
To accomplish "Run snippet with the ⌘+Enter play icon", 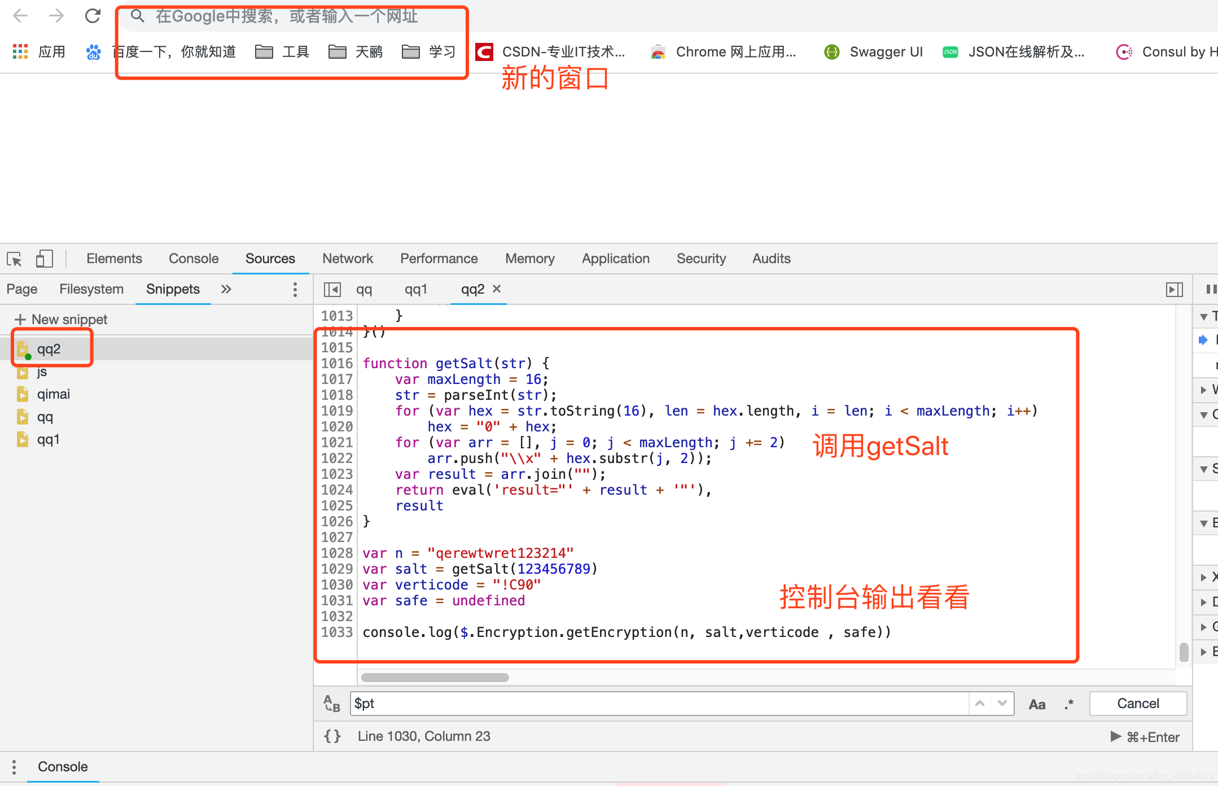I will tap(1115, 736).
